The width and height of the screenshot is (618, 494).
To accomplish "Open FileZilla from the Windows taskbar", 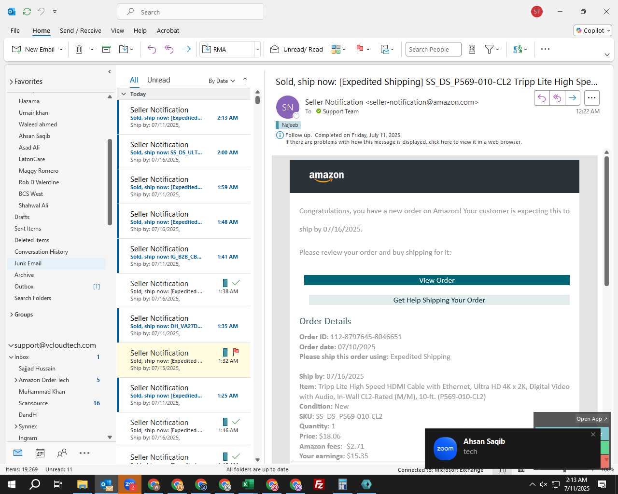I will 319,484.
